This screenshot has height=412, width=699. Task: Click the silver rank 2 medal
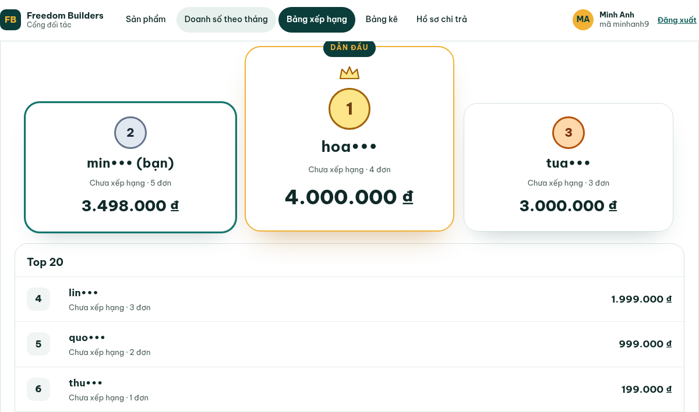[x=130, y=133]
